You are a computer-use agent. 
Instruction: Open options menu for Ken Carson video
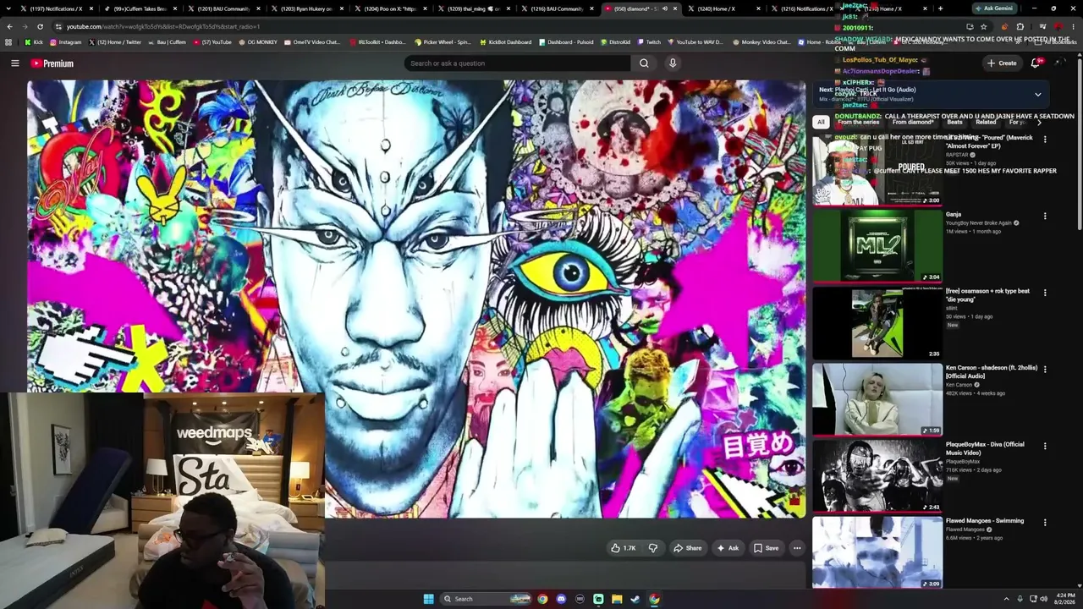(x=1045, y=369)
